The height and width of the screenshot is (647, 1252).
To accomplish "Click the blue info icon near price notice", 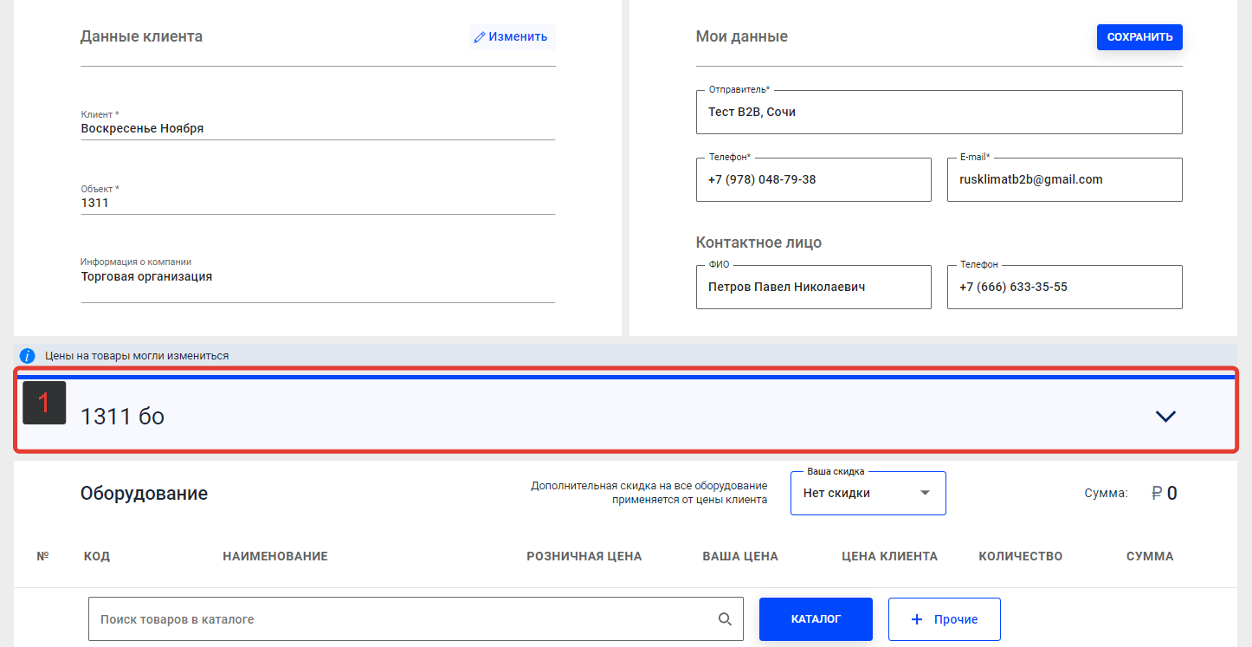I will [27, 356].
